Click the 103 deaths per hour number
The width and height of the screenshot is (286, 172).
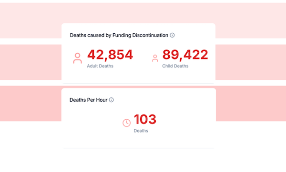[x=145, y=119]
